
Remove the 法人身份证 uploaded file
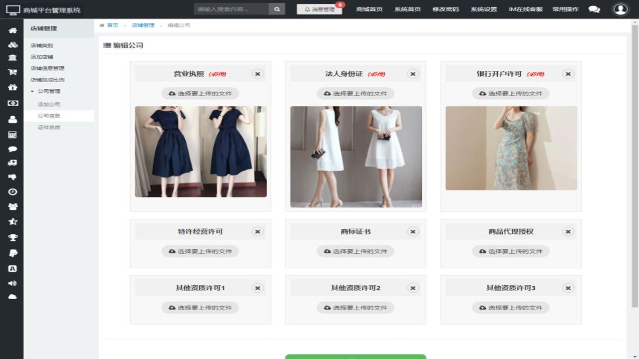(x=413, y=74)
